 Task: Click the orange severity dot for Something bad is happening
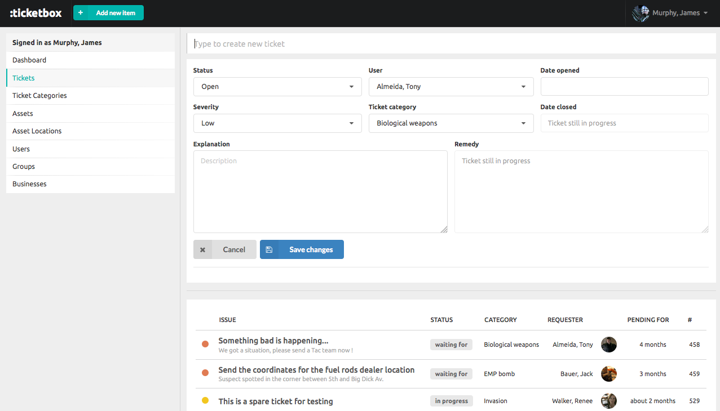click(x=205, y=344)
